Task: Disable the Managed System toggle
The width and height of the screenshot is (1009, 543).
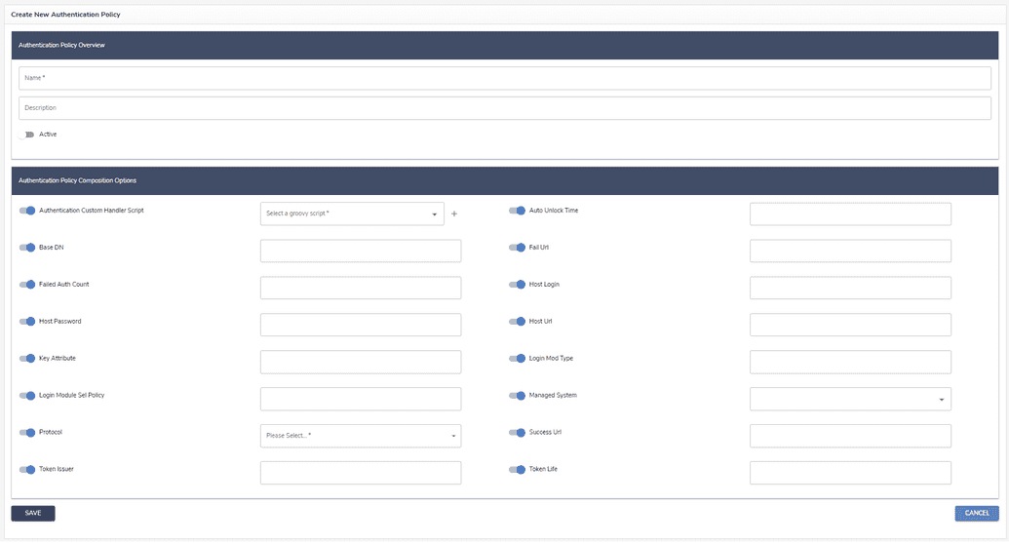Action: (518, 396)
